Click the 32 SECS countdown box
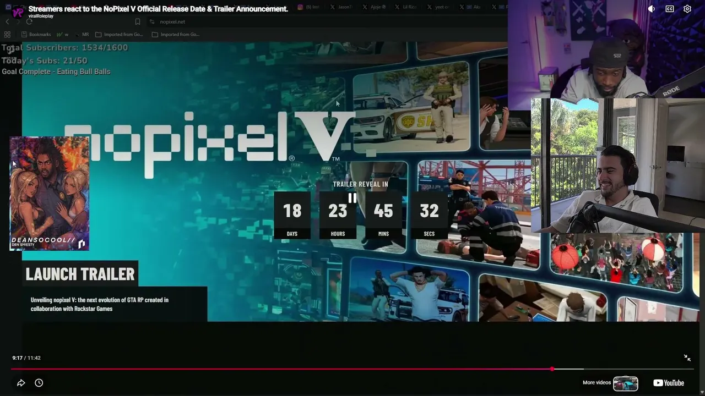 [429, 215]
